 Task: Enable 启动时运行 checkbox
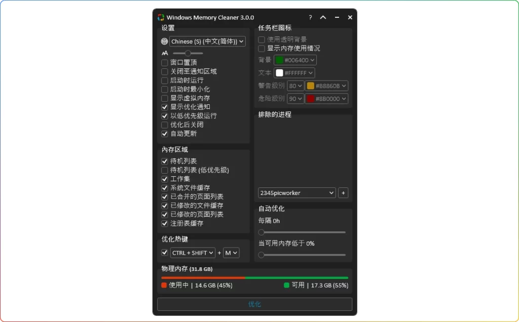[x=165, y=80]
